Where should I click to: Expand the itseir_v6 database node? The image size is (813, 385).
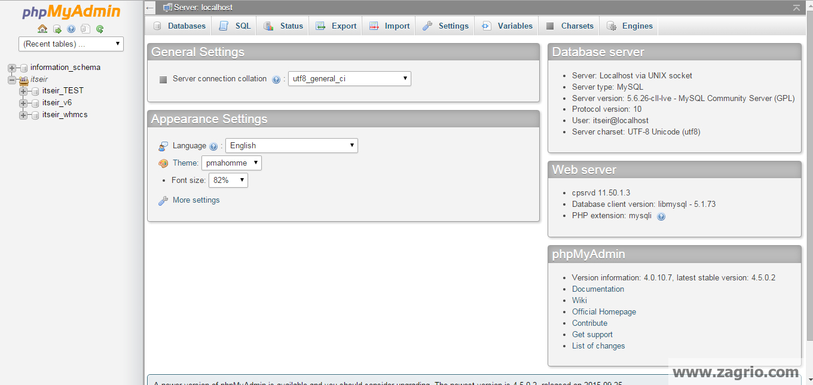click(23, 103)
